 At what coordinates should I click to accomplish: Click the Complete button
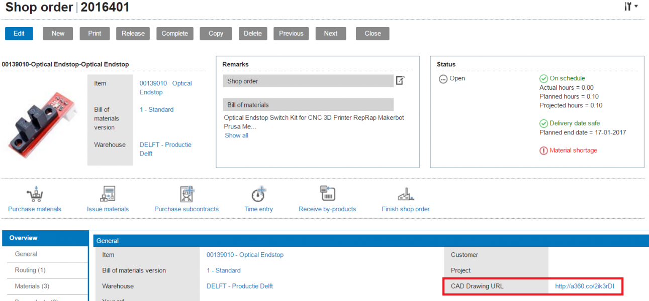pyautogui.click(x=174, y=34)
